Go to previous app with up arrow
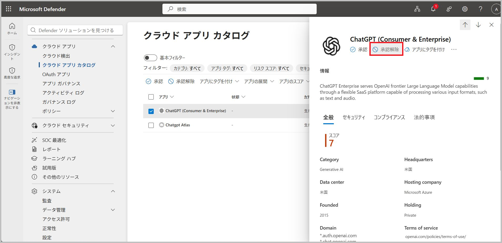 (x=465, y=25)
